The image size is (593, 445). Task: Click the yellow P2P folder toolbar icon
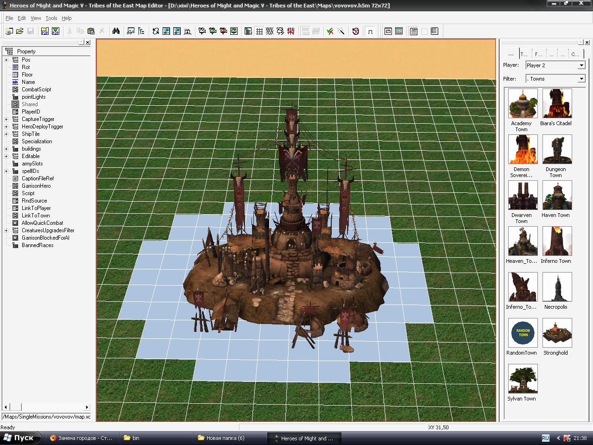tap(44, 31)
